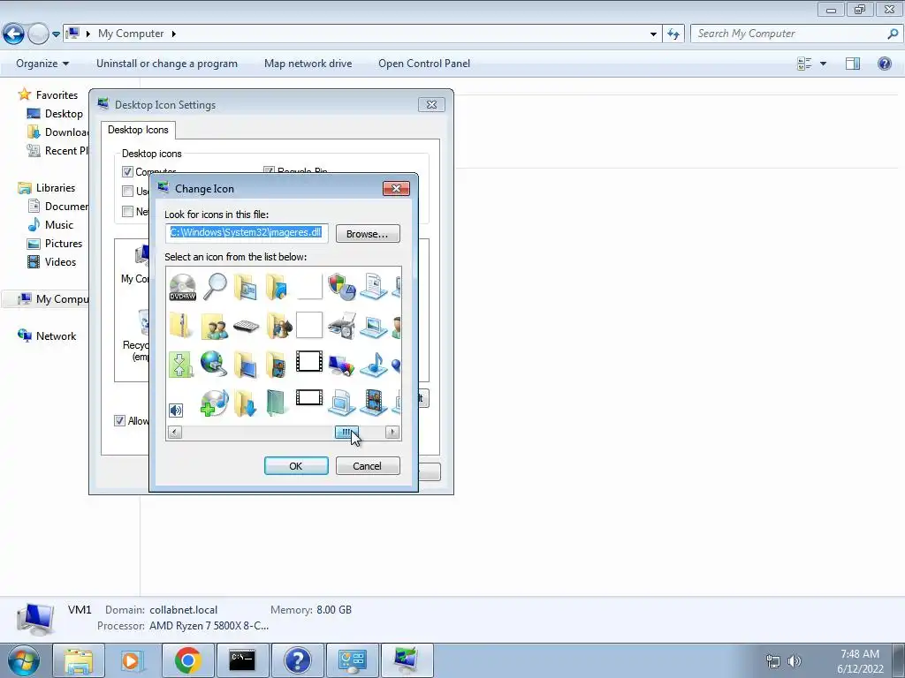
Task: Choose the games folder icon with spade
Action: coord(278,327)
